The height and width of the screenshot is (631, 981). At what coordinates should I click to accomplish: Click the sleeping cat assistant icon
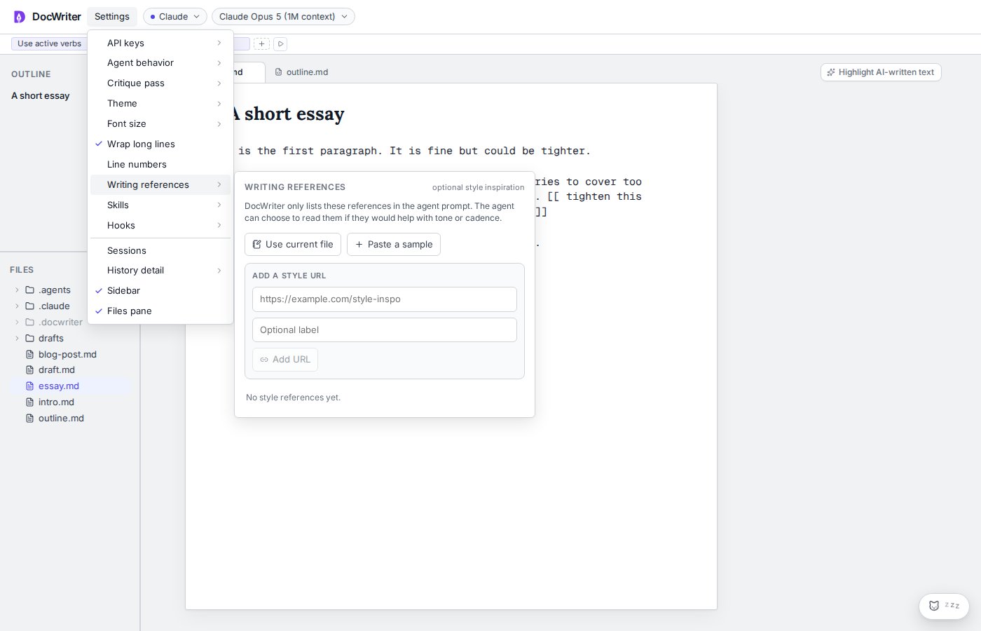pyautogui.click(x=934, y=606)
